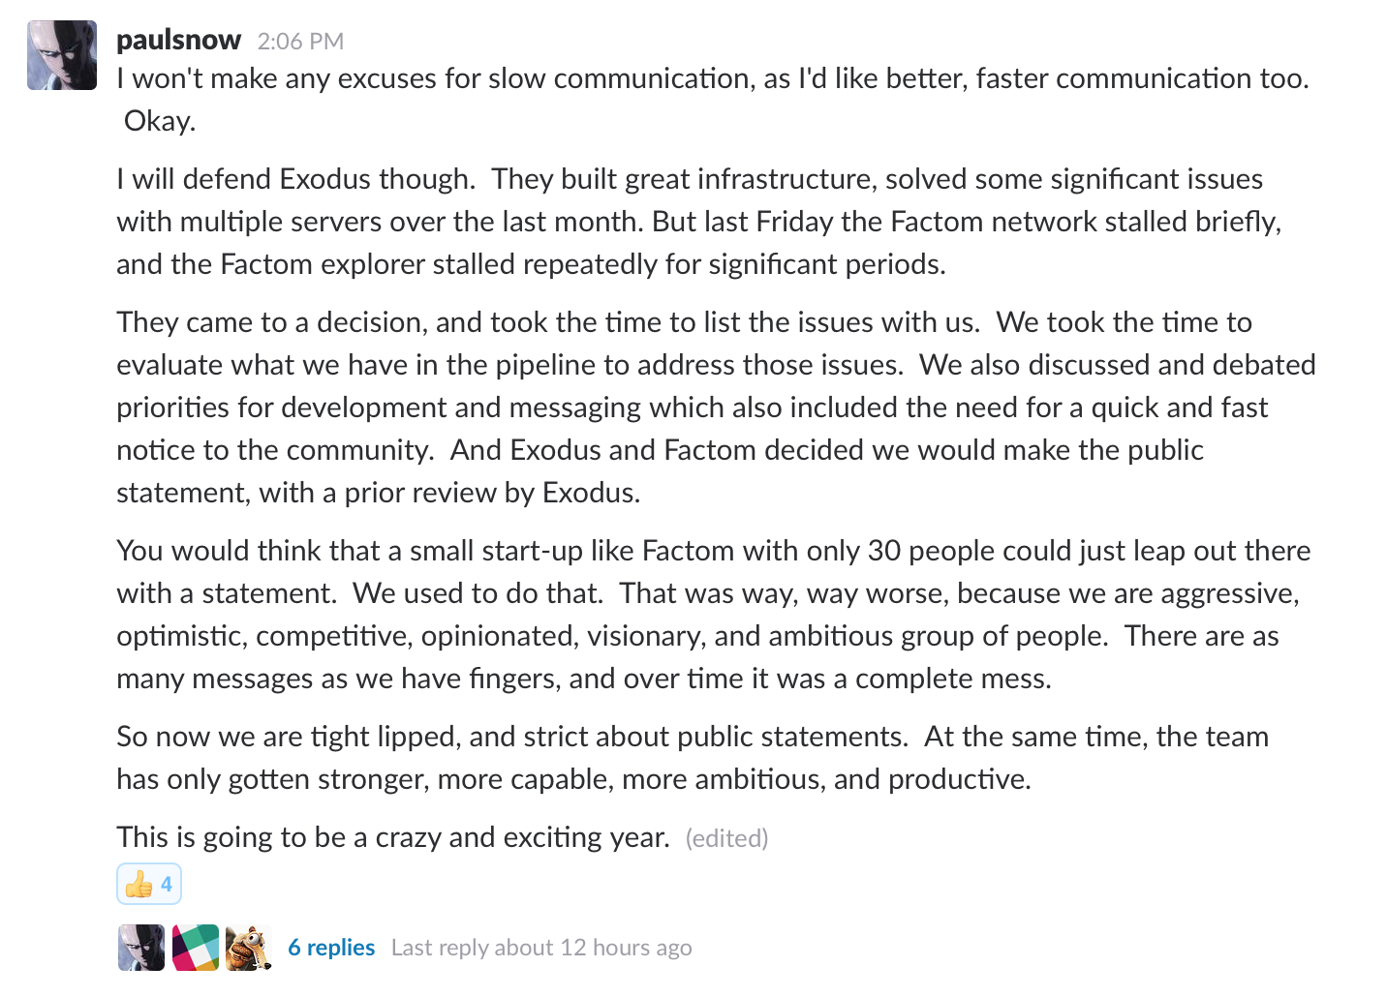The height and width of the screenshot is (997, 1387).
Task: Open the 2:06 PM message timestamp
Action: pos(300,42)
